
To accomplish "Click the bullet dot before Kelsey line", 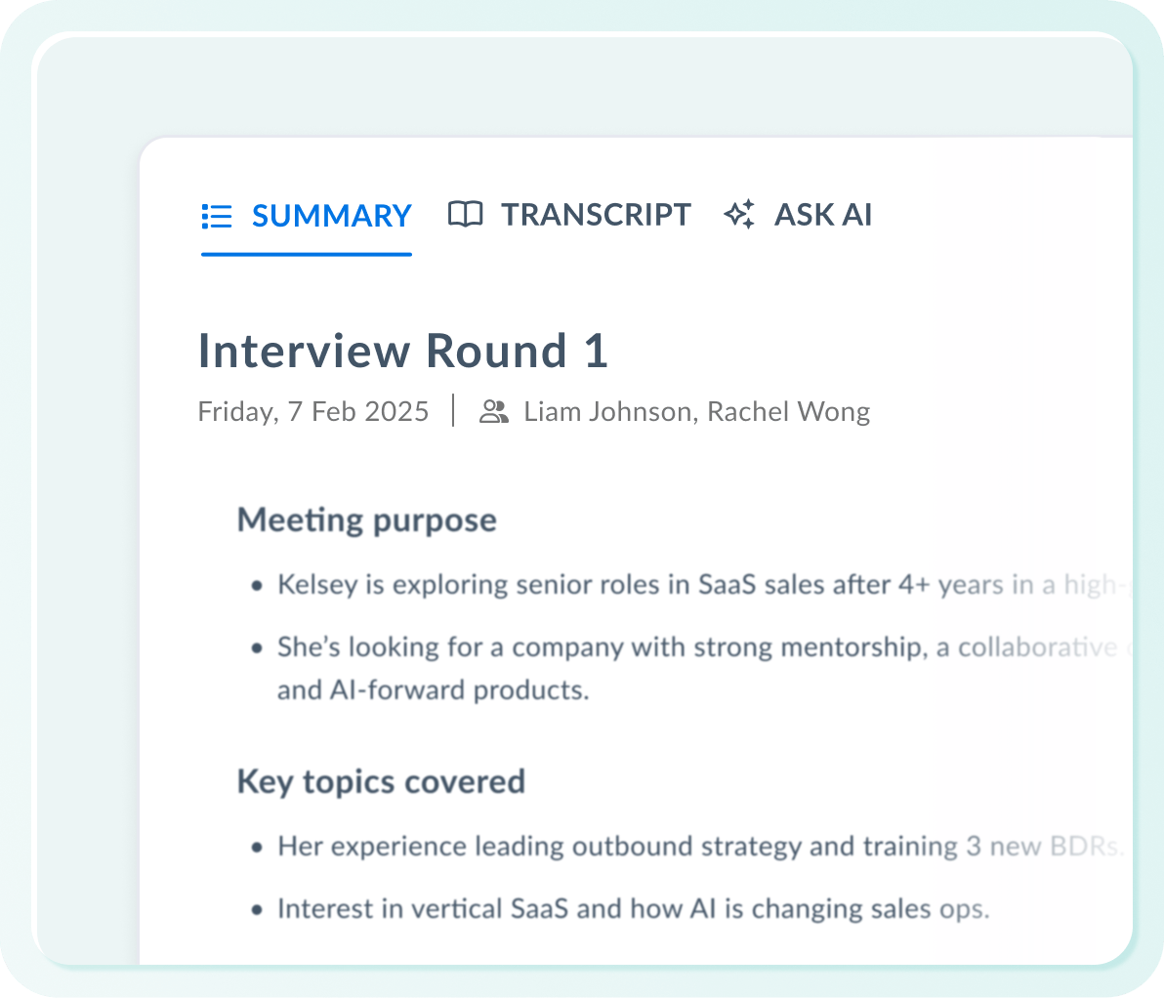I will tap(257, 587).
